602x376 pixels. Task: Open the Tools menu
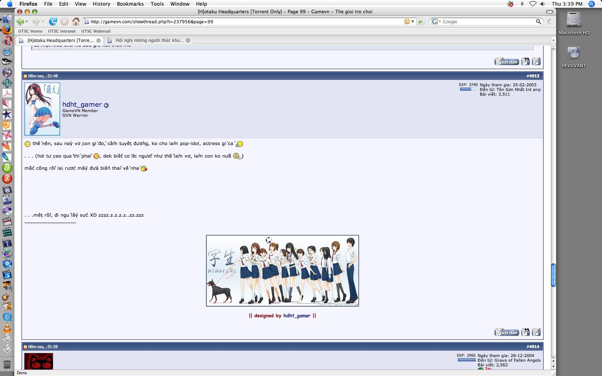click(x=157, y=4)
